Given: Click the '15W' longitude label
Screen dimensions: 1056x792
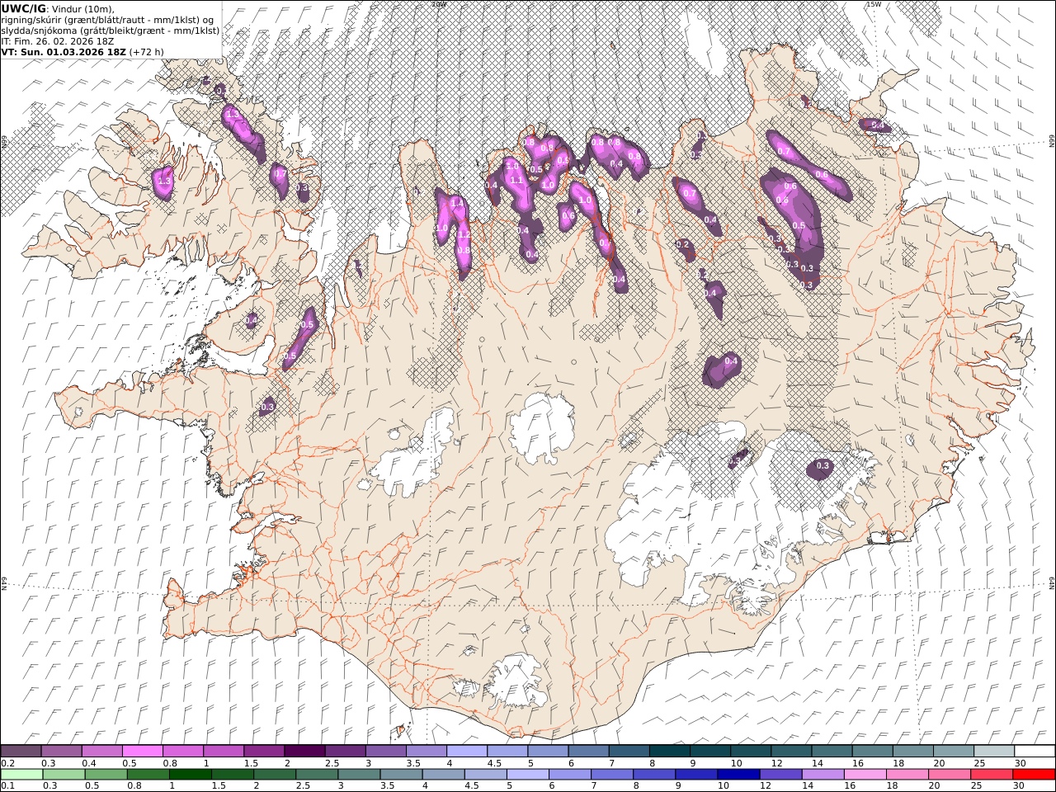Looking at the screenshot, I should coord(874,4).
